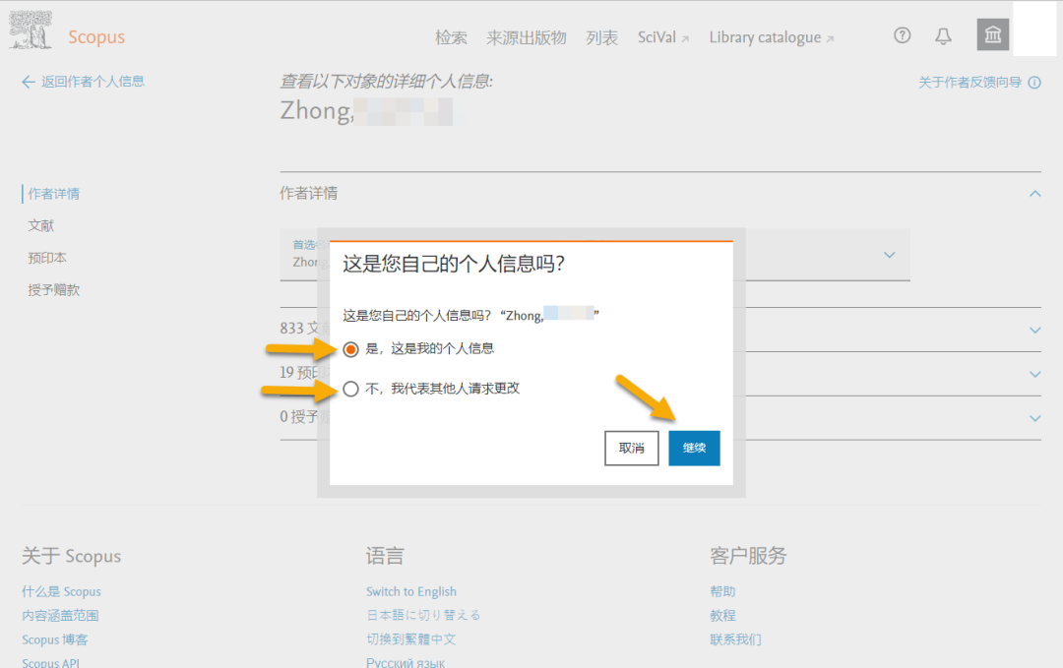Select the 不，我代表其他人请求更改 radio button
This screenshot has width=1063, height=668.
[351, 390]
